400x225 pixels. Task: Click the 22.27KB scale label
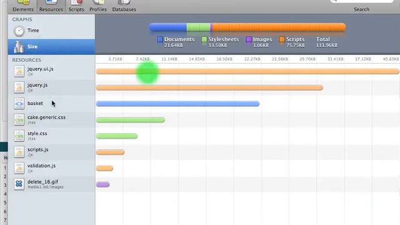[252, 59]
